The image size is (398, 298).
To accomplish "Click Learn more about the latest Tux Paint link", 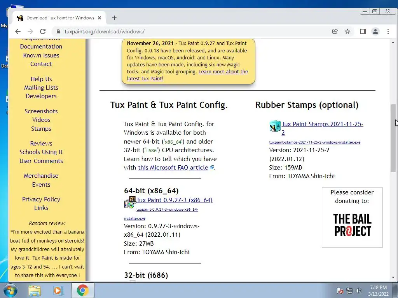I will tap(187, 75).
